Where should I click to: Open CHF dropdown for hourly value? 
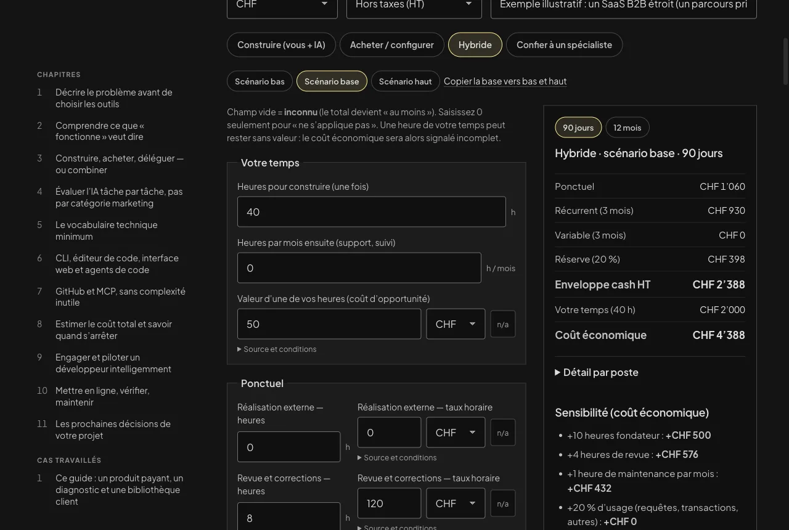click(456, 324)
